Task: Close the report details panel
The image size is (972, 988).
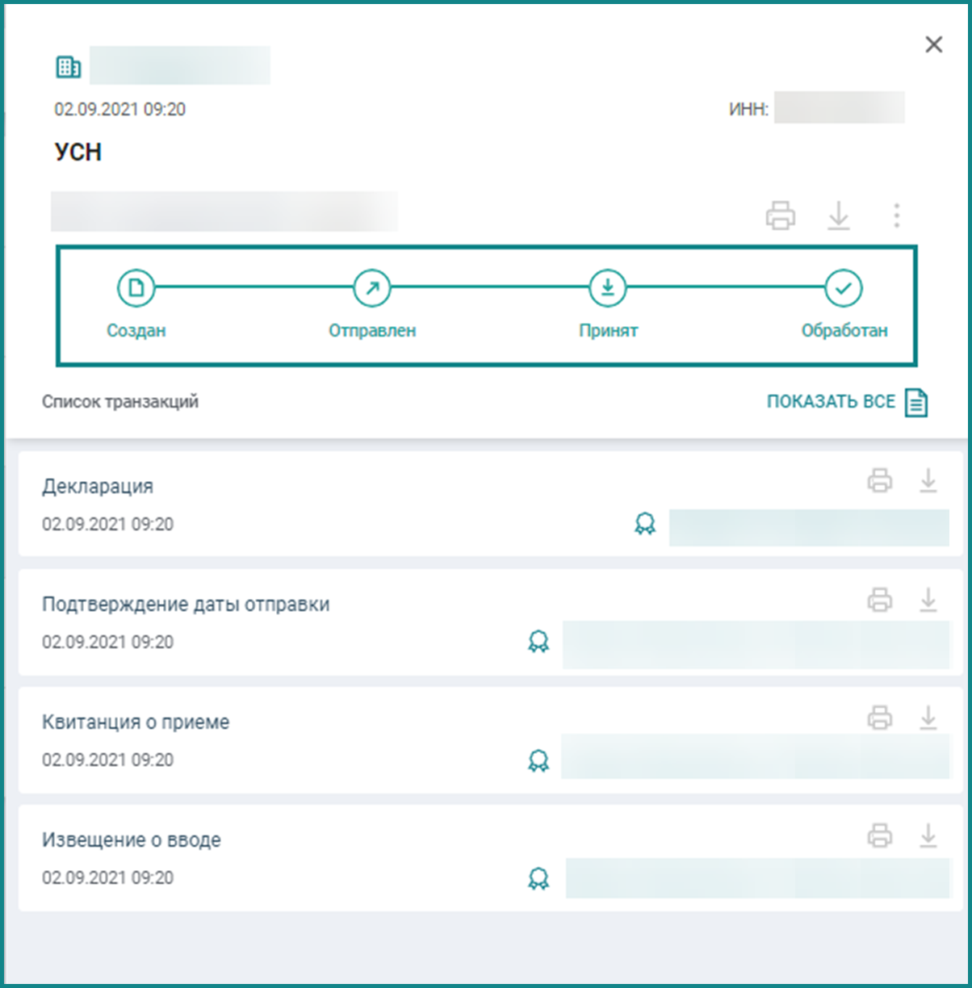Action: (933, 44)
